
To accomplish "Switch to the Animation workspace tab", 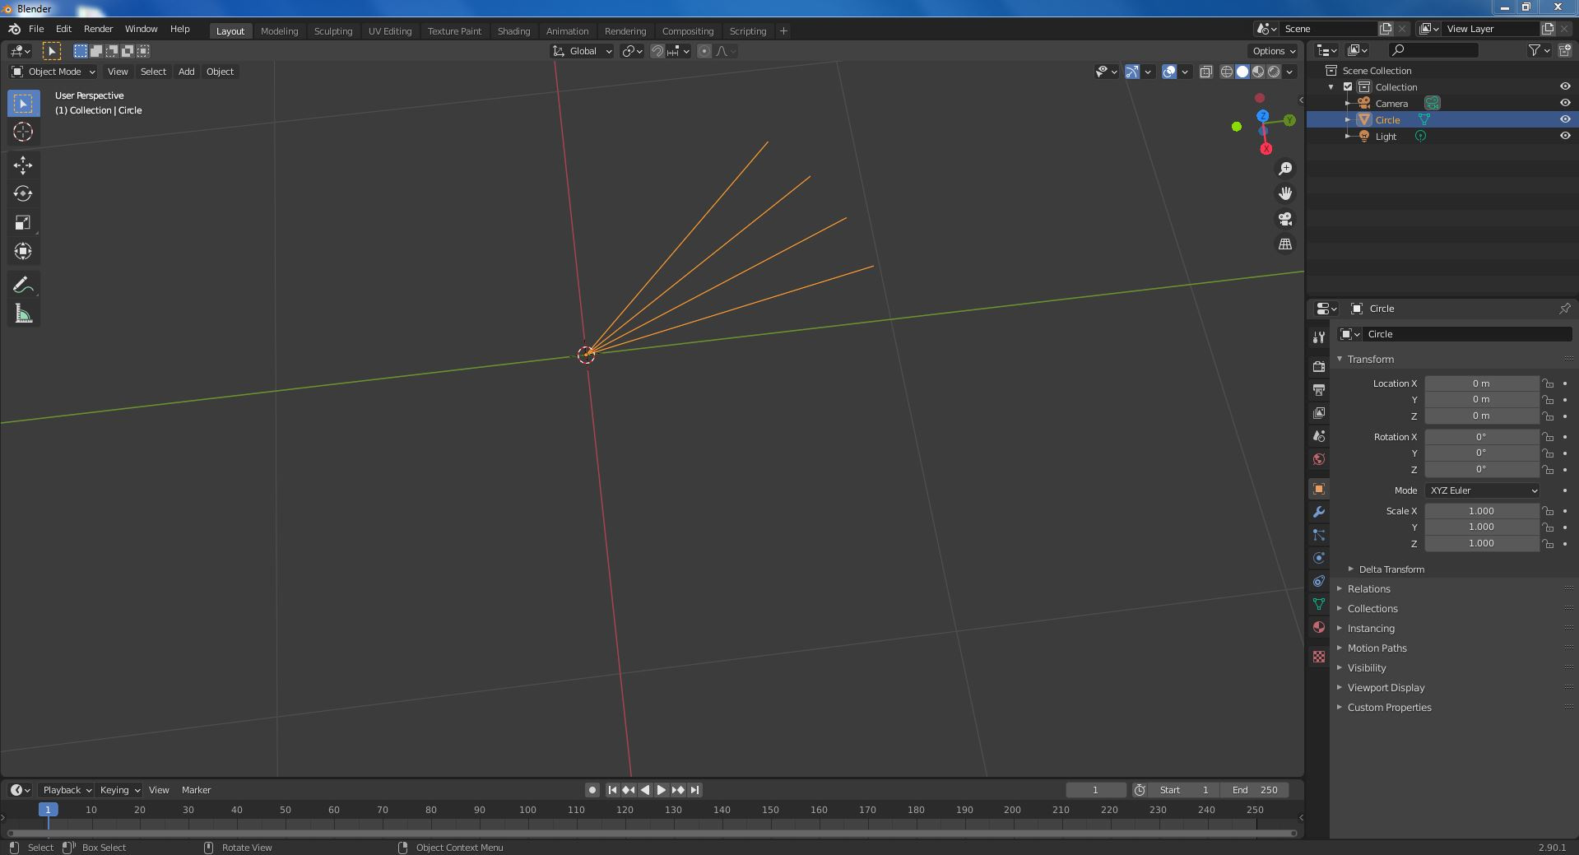I will click(567, 31).
